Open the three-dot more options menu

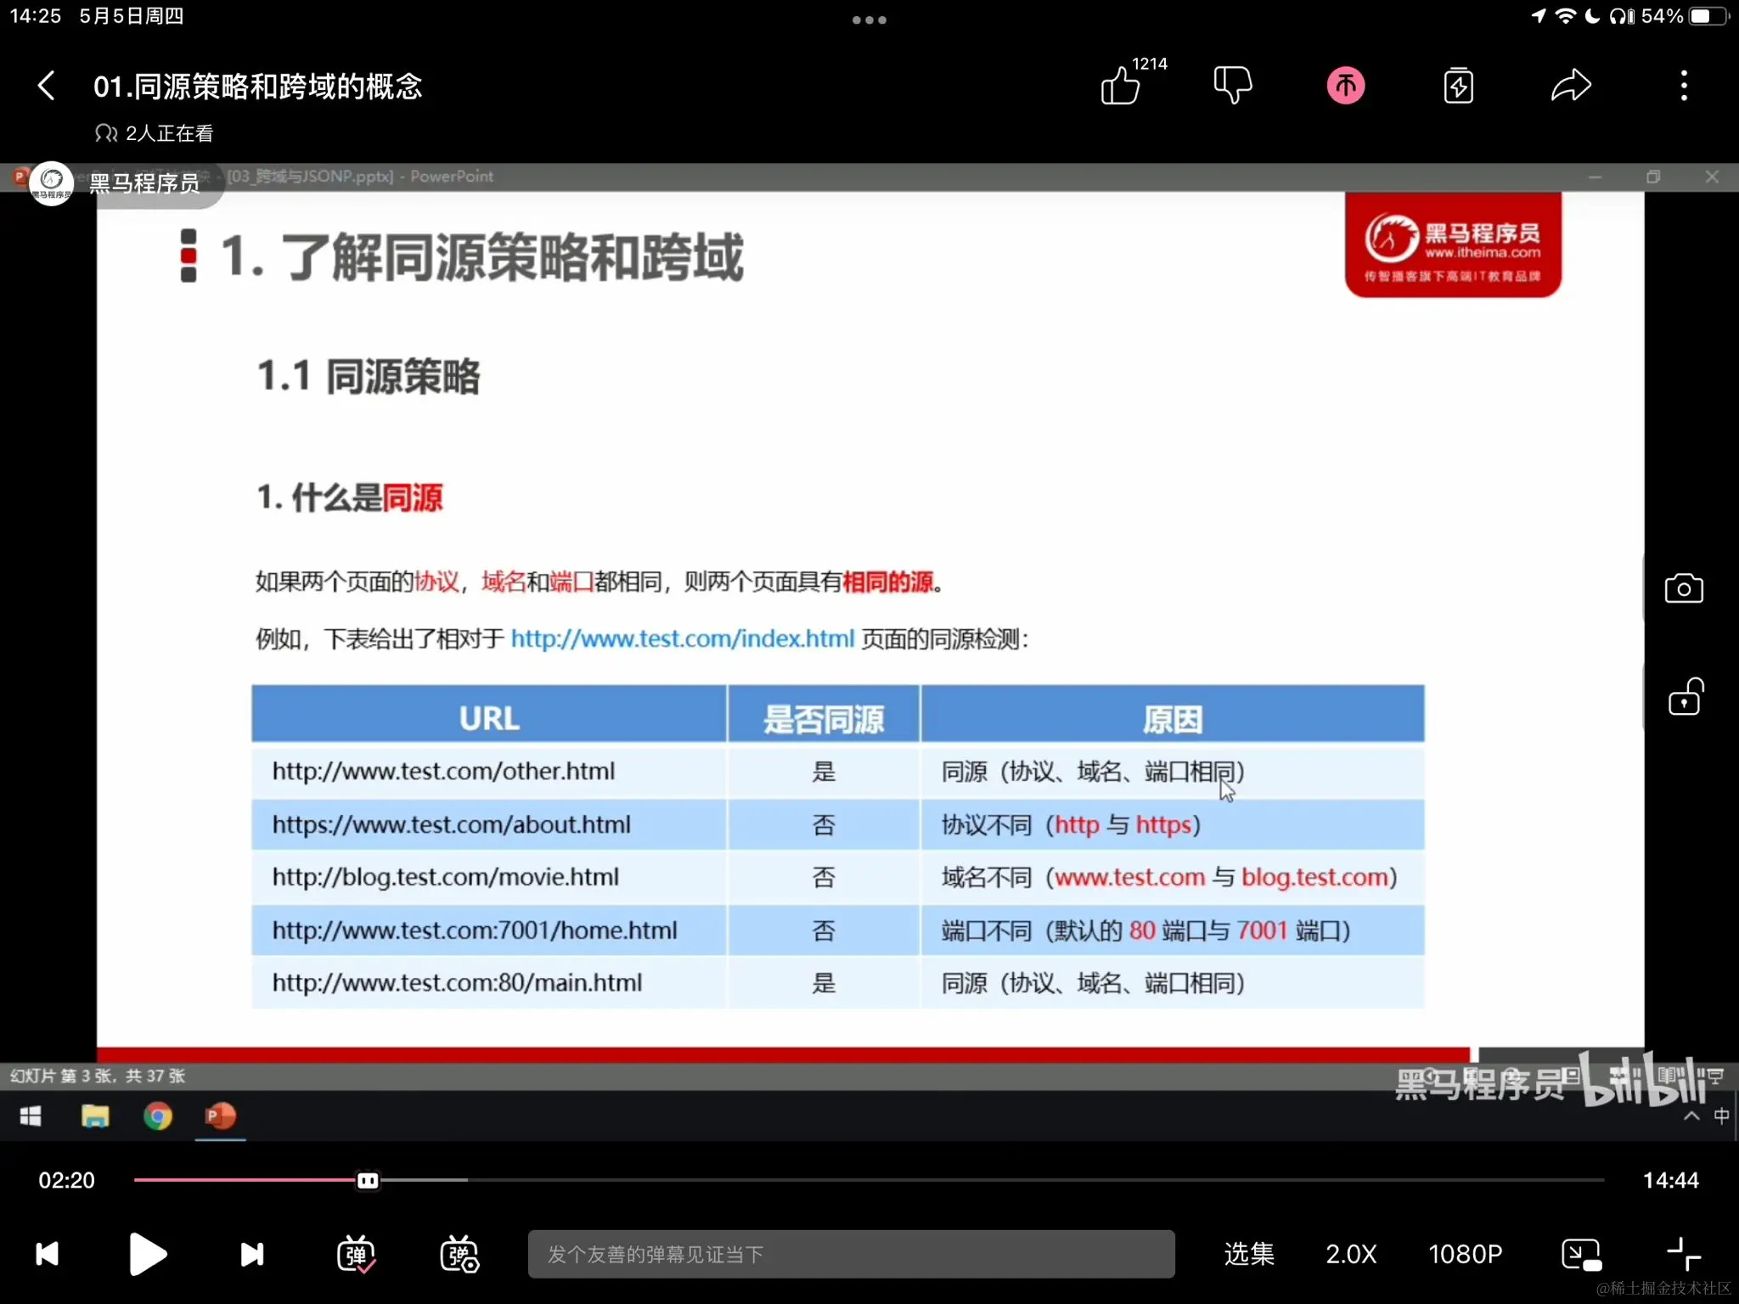(1684, 86)
